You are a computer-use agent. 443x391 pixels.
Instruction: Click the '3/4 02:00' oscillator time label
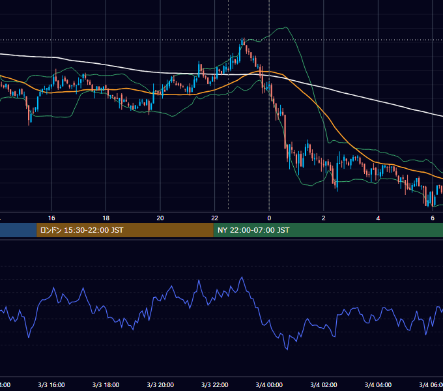click(324, 385)
